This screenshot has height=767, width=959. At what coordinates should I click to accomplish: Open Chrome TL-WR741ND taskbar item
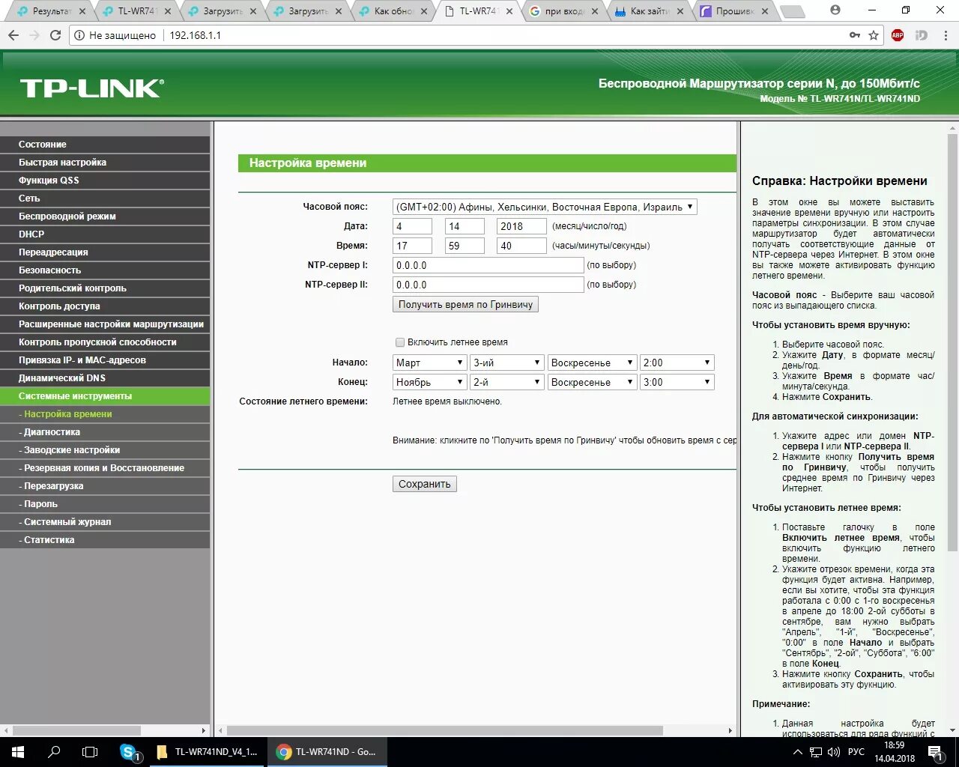coord(328,752)
